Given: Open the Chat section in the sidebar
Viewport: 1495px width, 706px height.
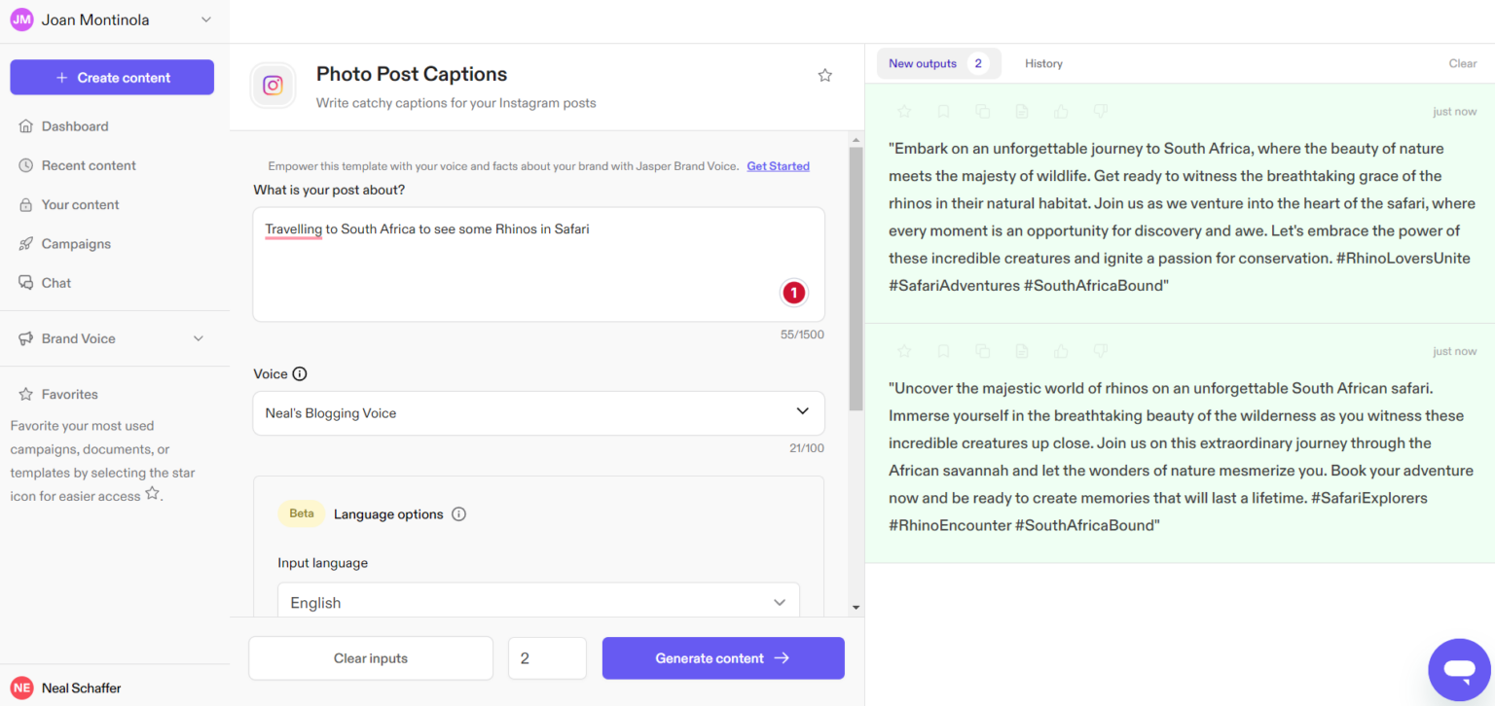Looking at the screenshot, I should pos(55,282).
